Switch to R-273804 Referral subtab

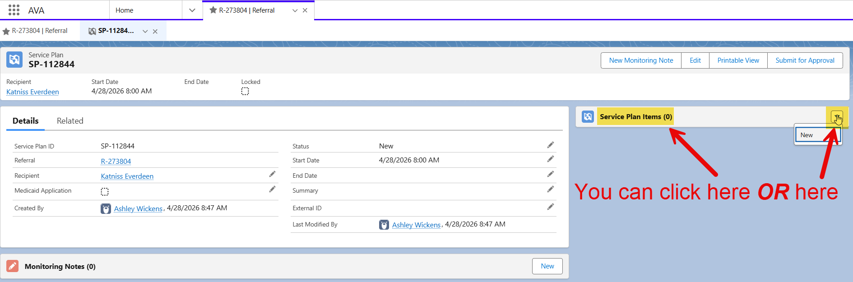click(40, 31)
